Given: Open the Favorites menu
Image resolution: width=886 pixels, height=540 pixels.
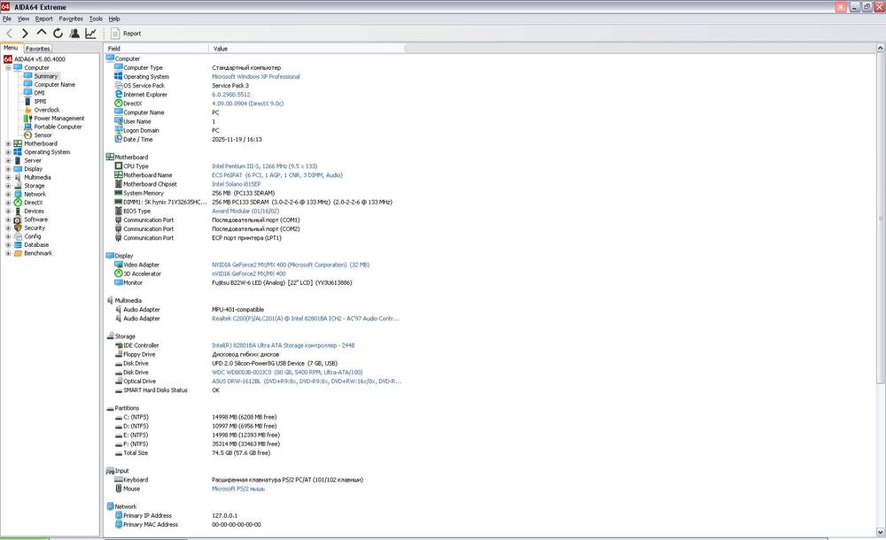Looking at the screenshot, I should click(71, 19).
